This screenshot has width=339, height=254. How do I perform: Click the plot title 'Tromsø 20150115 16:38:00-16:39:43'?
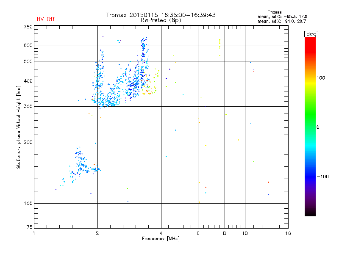tap(161, 15)
